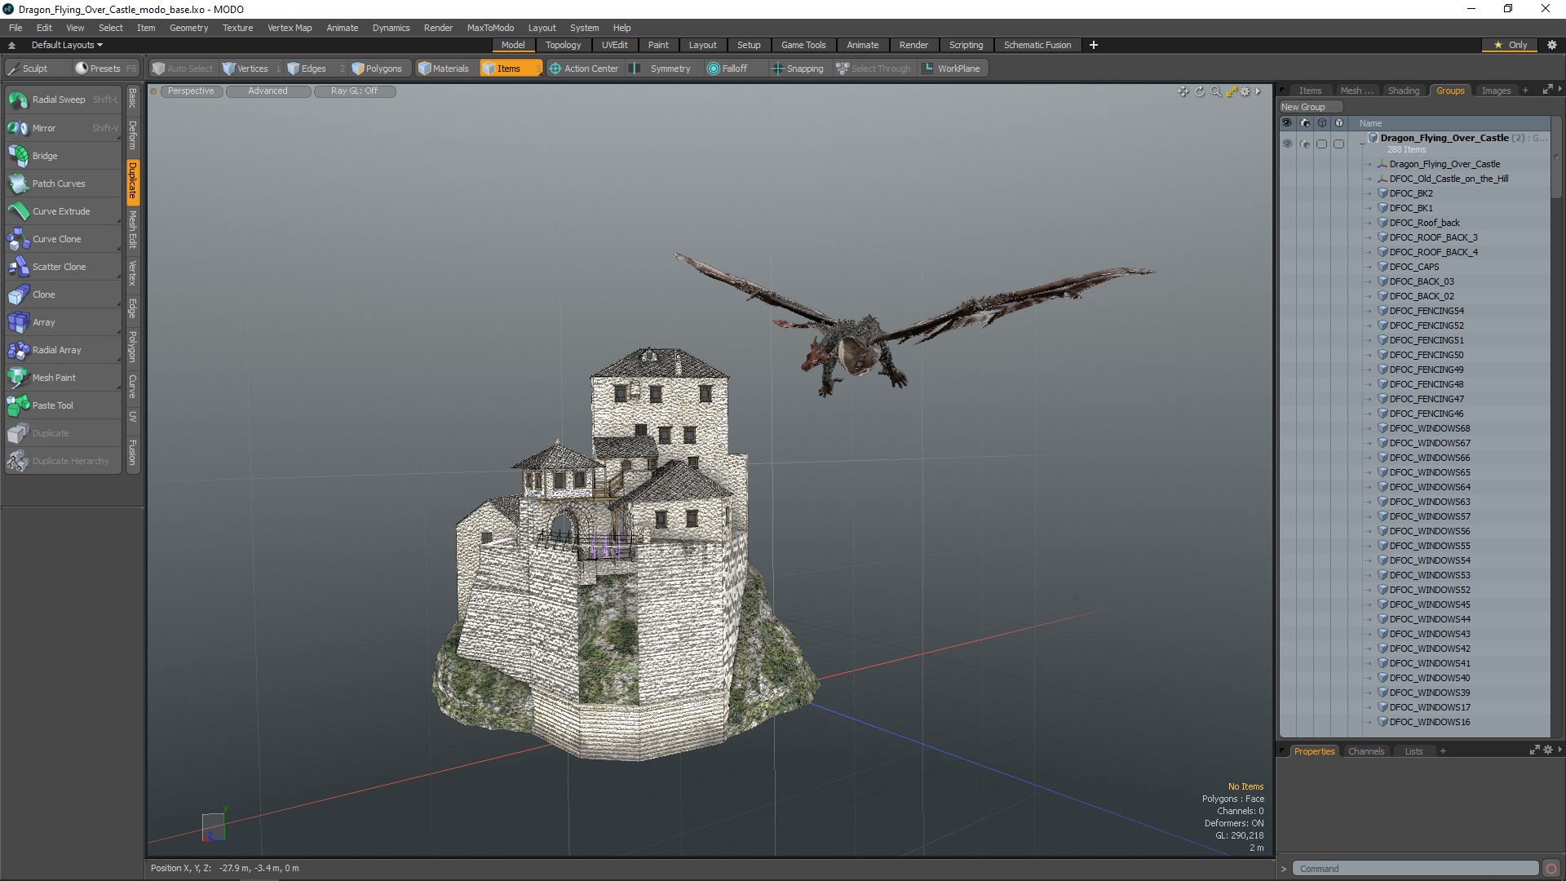Activate the Mirror tool

click(x=44, y=128)
